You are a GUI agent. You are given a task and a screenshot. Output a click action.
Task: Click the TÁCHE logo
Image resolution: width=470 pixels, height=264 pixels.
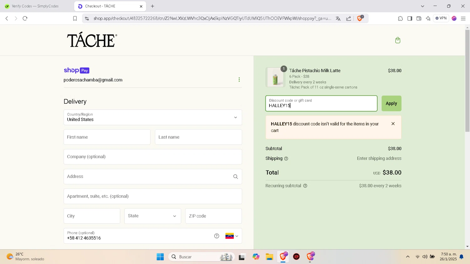[x=92, y=40]
